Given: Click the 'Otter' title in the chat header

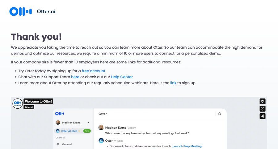Looking at the screenshot, I should (103, 114).
